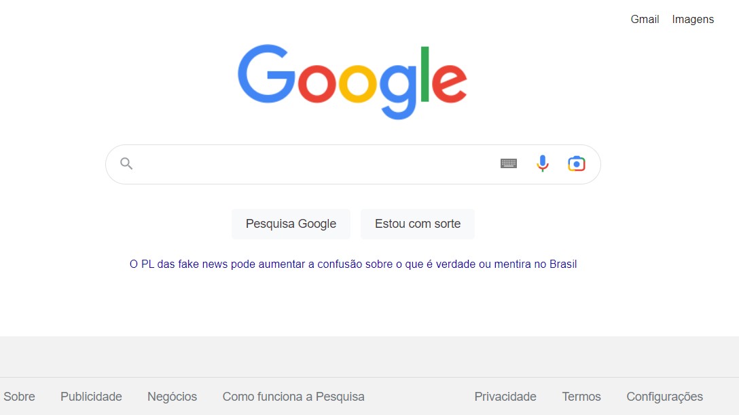Click the magnifying glass search icon
Screen dimensions: 739x415
pos(126,163)
